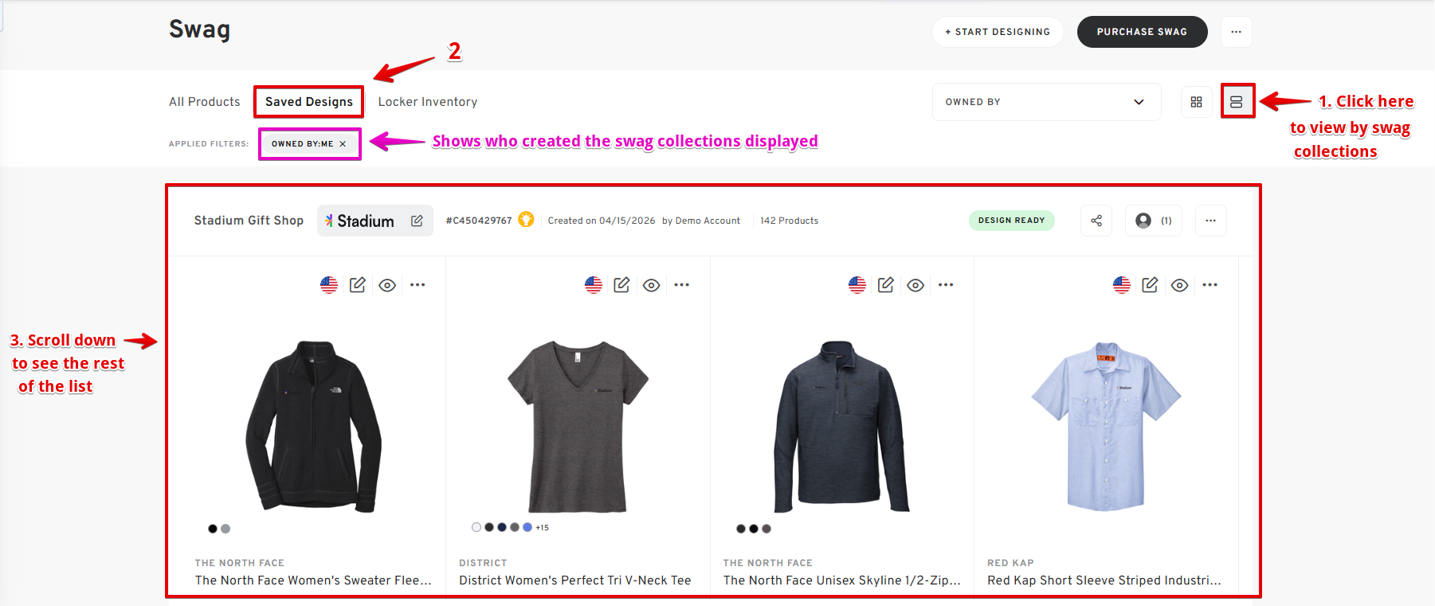The image size is (1435, 606).
Task: Switch to grid view layout icon
Action: click(1196, 102)
